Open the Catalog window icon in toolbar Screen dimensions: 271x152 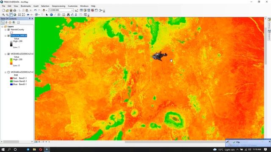click(85, 10)
